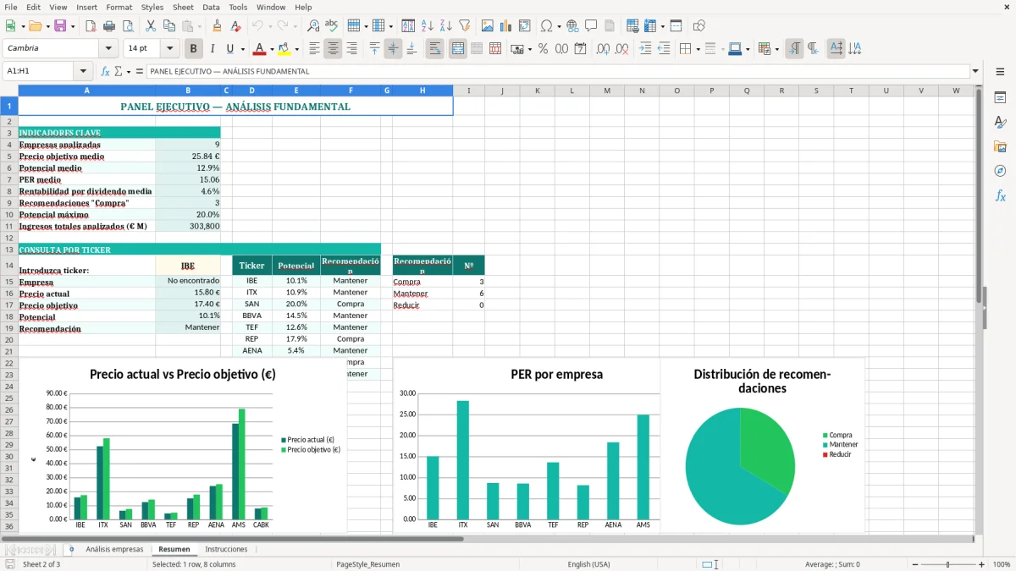Open the Data menu
This screenshot has width=1016, height=571.
point(211,7)
